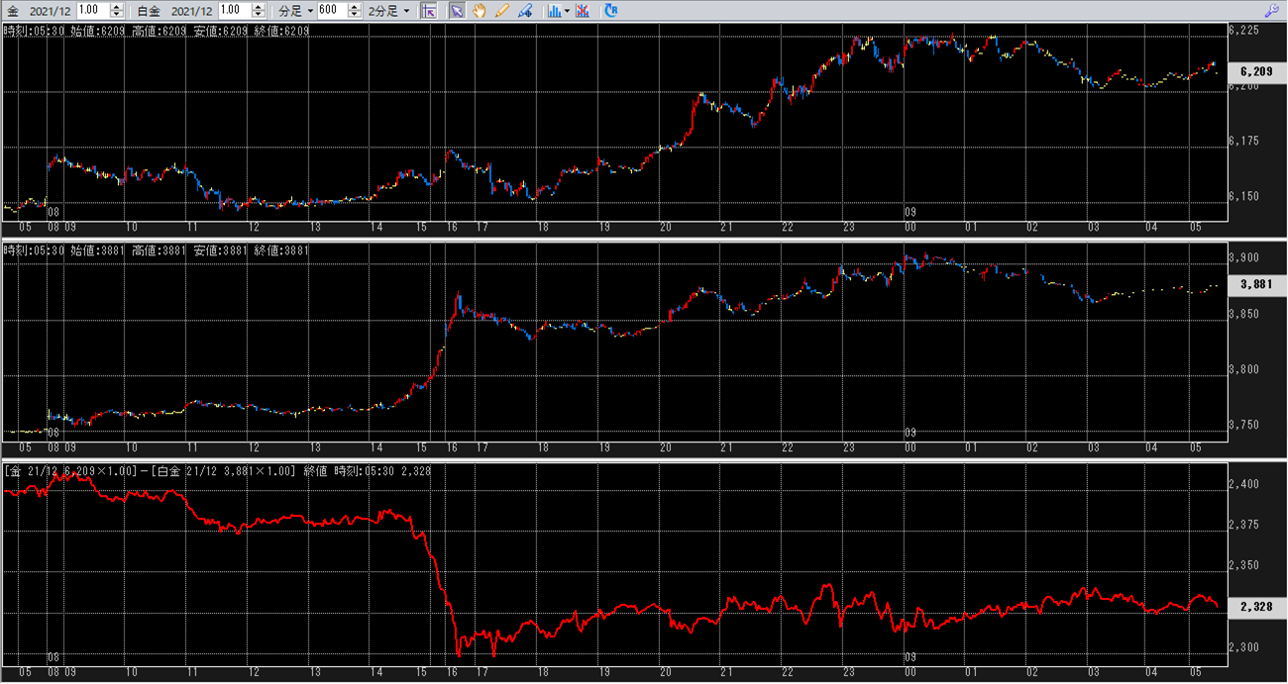
Task: Increase the 金 multiplier stepper value
Action: tap(117, 7)
